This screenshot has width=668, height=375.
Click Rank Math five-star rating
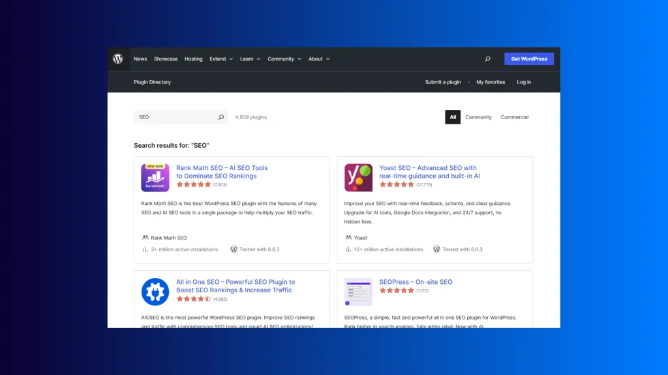click(x=194, y=185)
